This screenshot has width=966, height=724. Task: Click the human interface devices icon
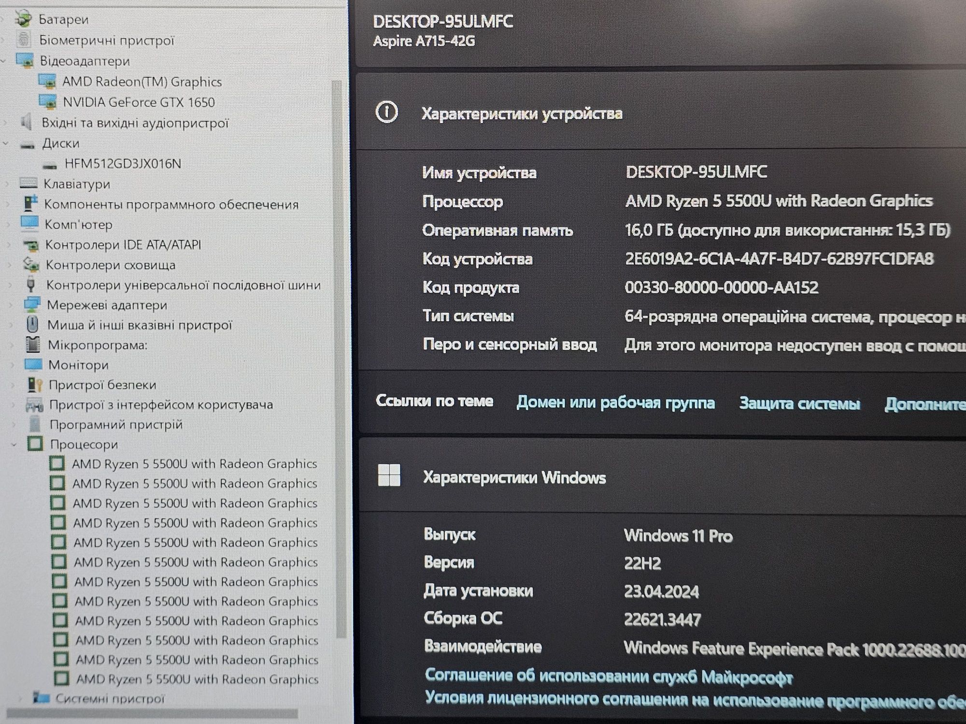point(34,404)
